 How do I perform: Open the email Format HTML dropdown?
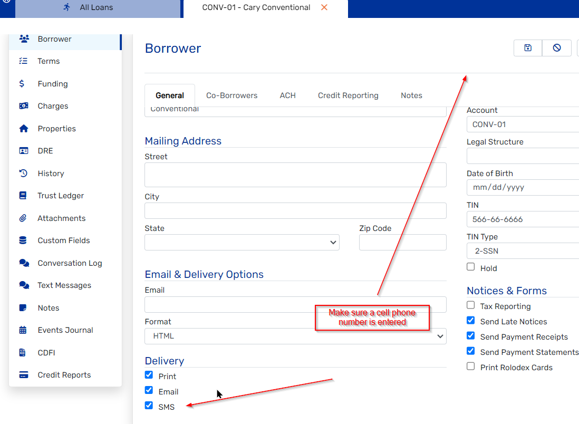[295, 336]
